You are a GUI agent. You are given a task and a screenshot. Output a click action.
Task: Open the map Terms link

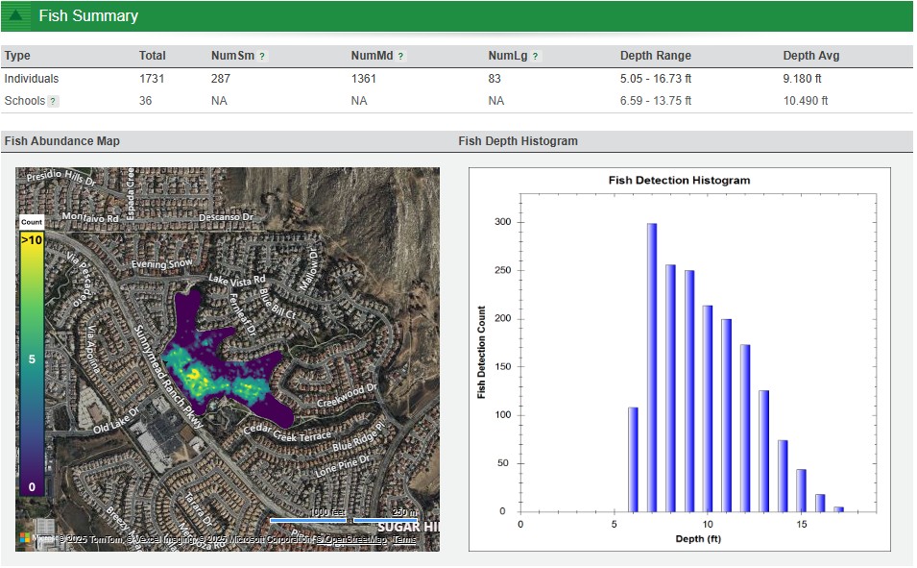404,539
